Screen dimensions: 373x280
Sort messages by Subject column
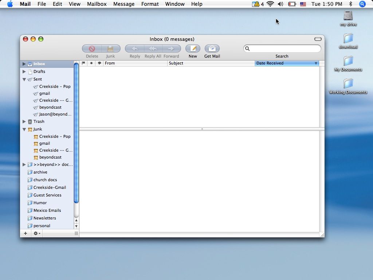pyautogui.click(x=211, y=63)
